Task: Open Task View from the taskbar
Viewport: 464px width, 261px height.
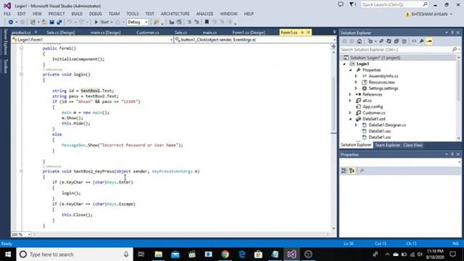Action: tap(141, 254)
